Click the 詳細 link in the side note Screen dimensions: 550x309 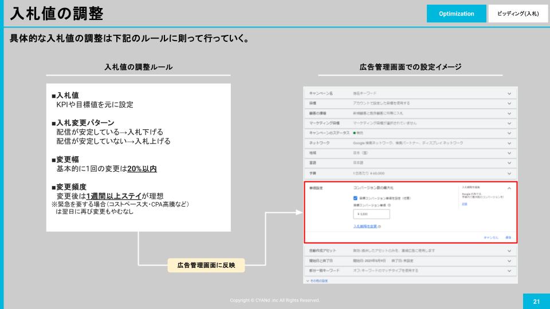pos(464,204)
